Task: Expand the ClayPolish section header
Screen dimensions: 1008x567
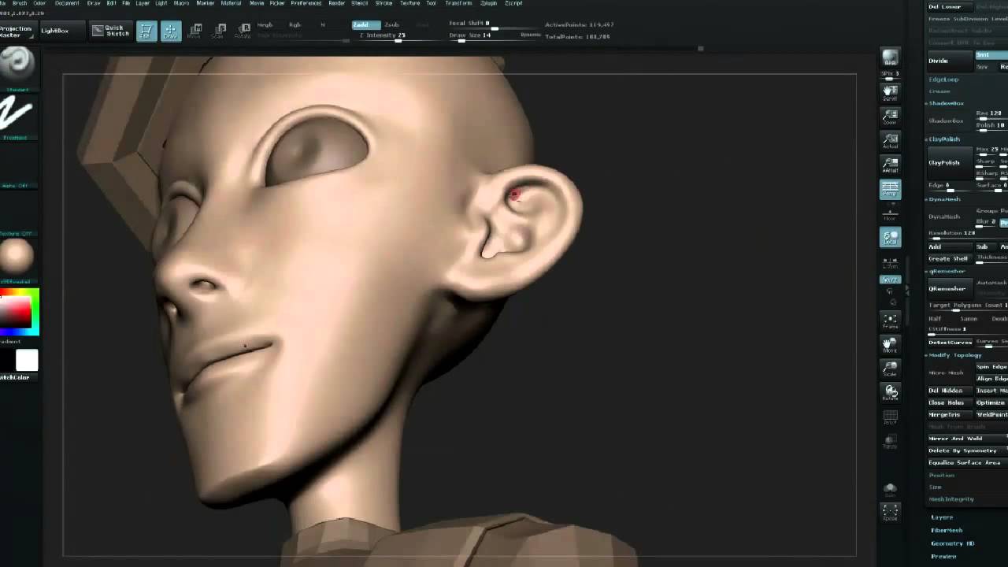Action: 944,139
